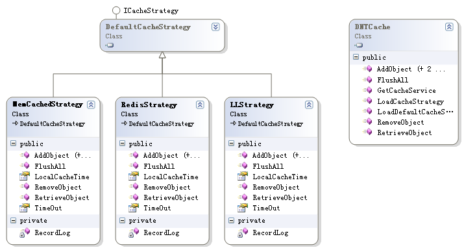Collapse LLStrategy private section
The width and height of the screenshot is (464, 250).
click(232, 220)
